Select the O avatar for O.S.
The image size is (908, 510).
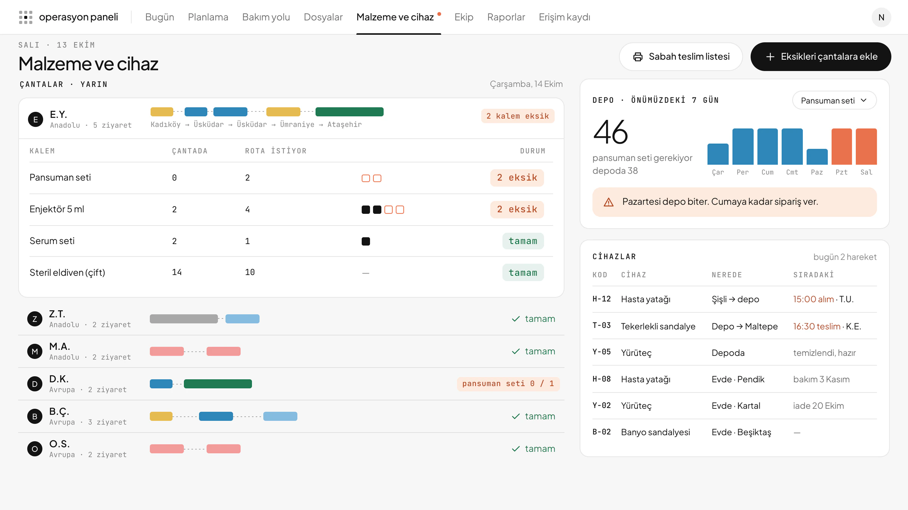point(35,449)
